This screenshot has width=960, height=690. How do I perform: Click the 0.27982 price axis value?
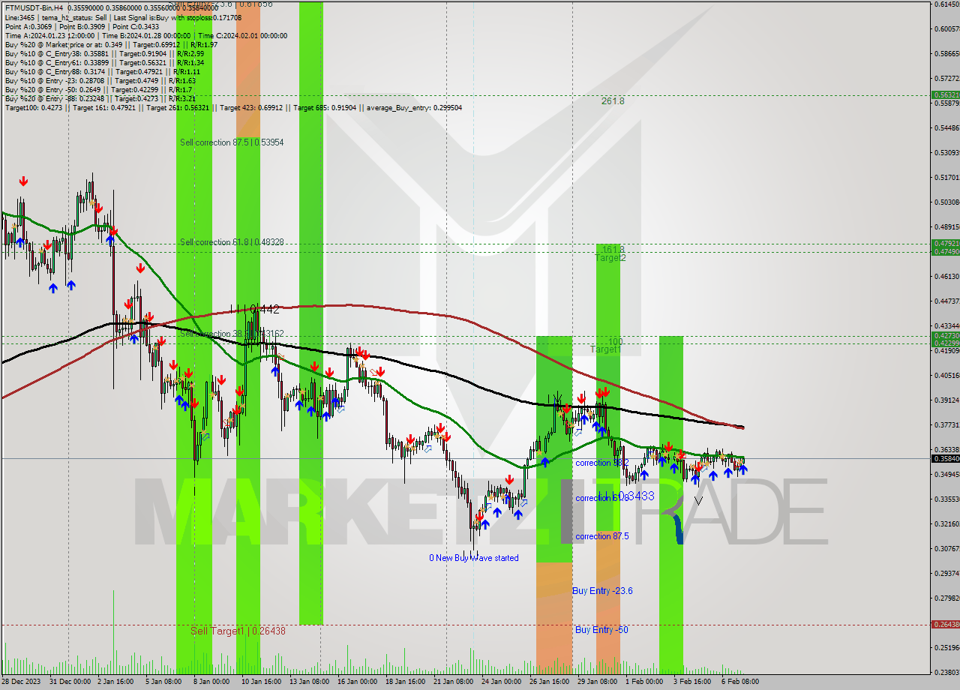click(946, 598)
